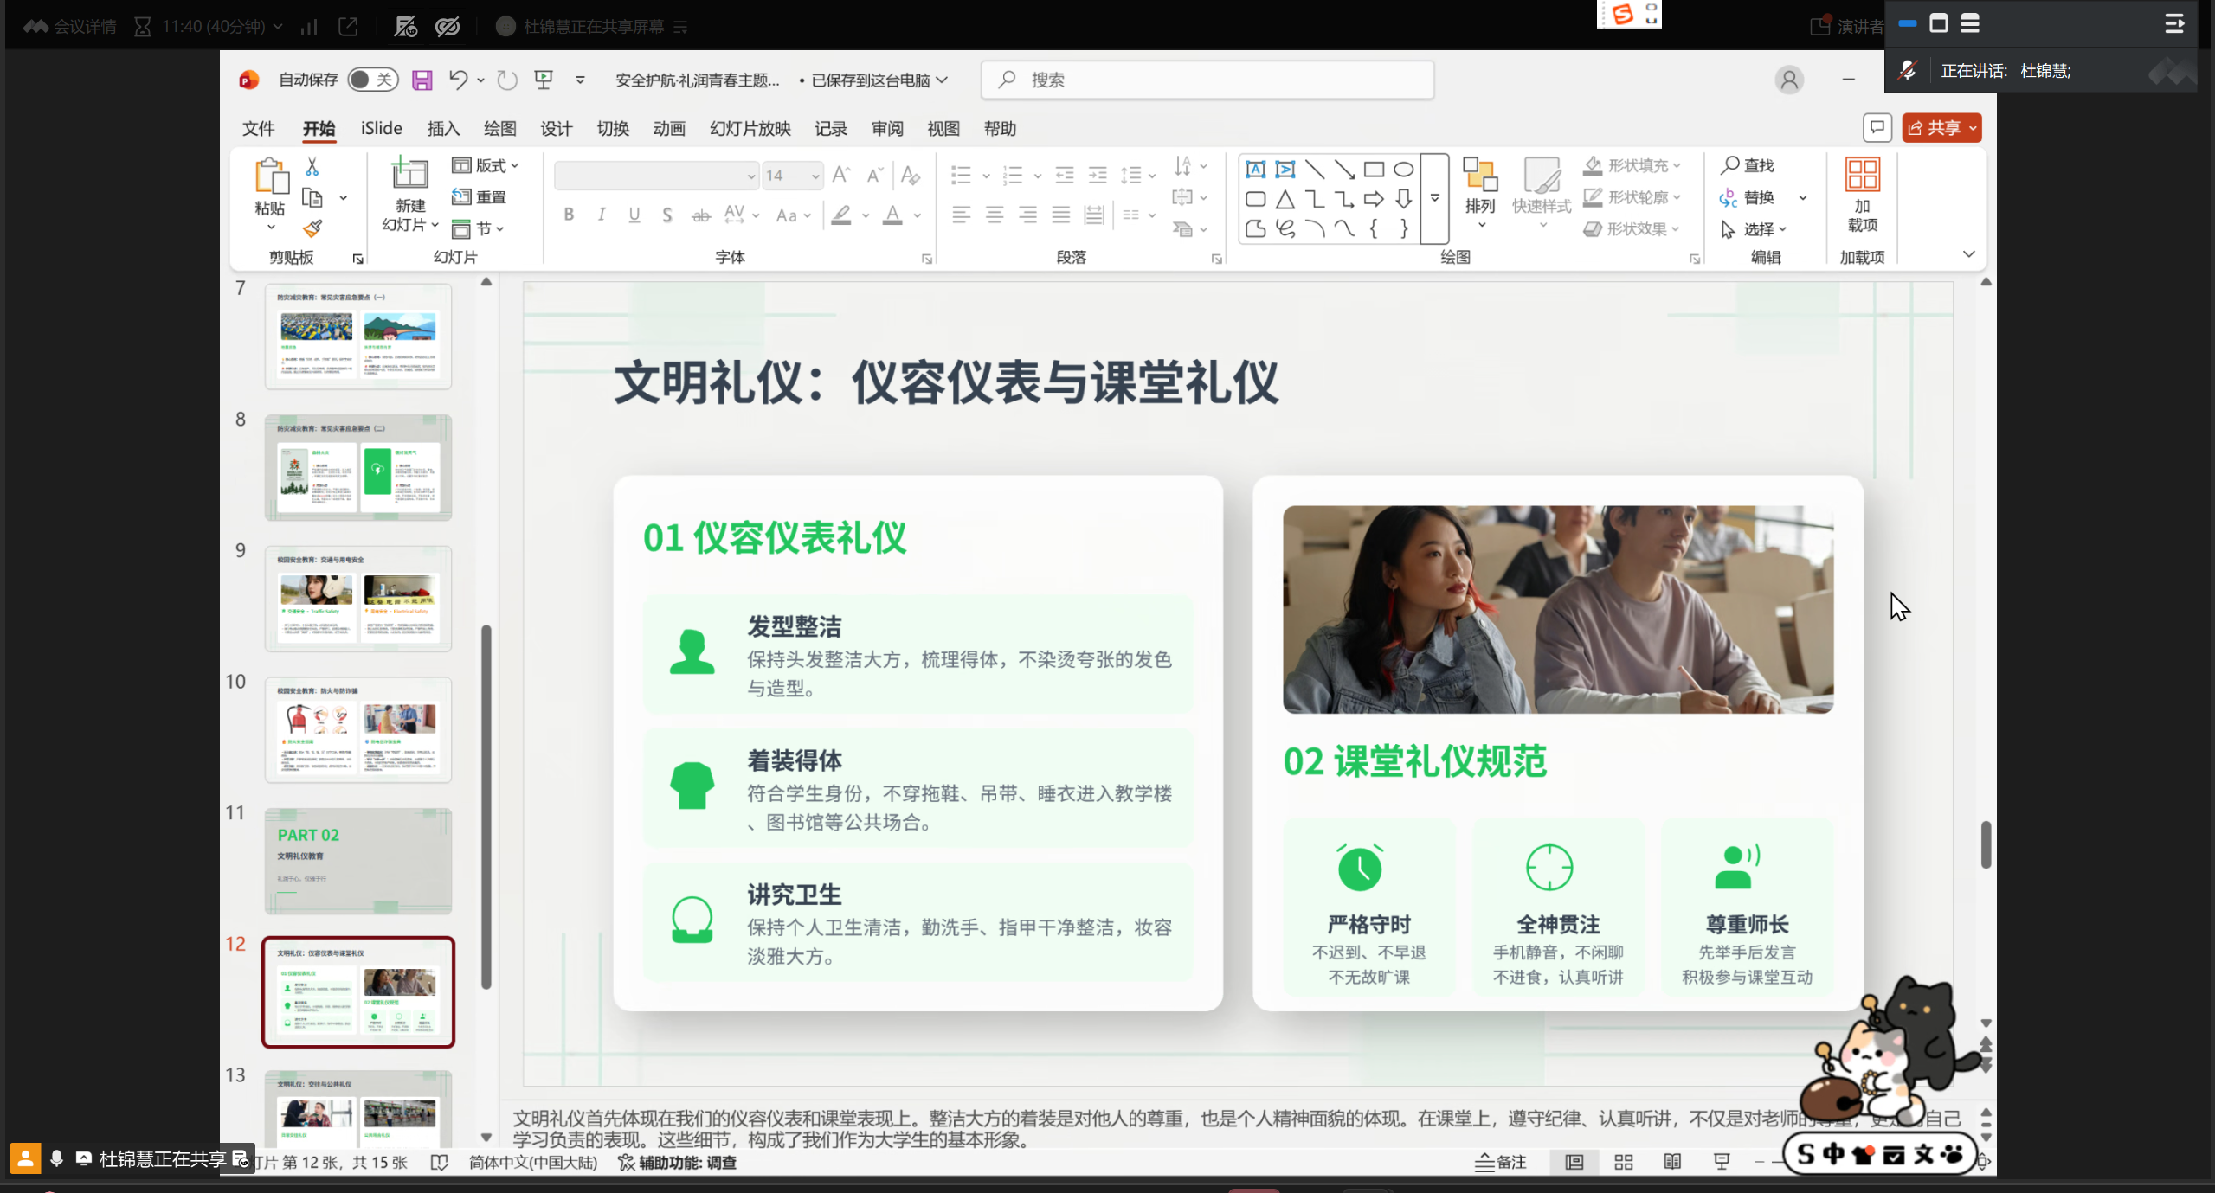
Task: Click the red Share (共享) button
Action: coord(1941,128)
